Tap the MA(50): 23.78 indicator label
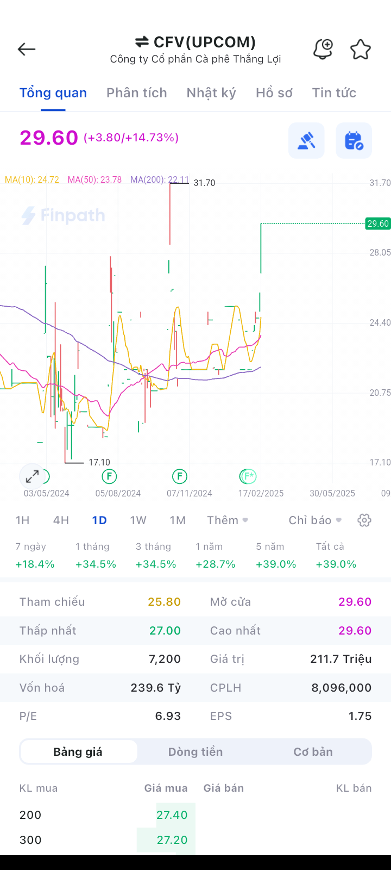 (94, 179)
